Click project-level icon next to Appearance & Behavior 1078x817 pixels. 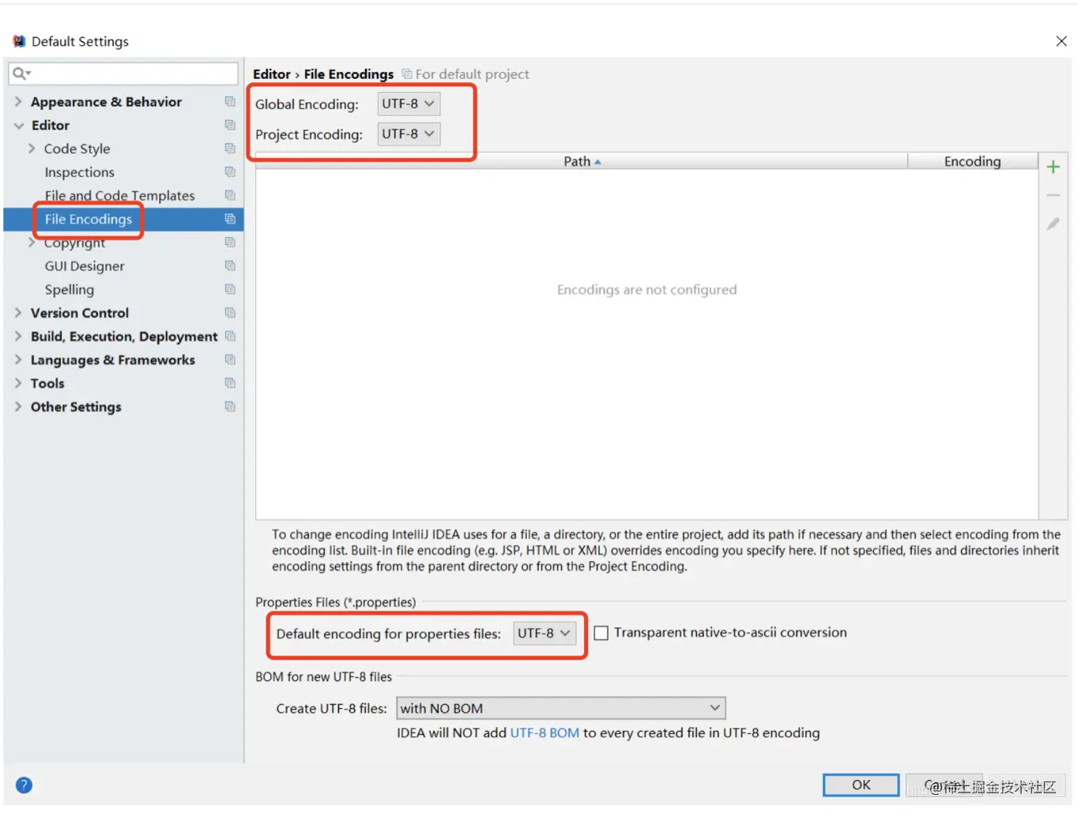click(x=230, y=101)
